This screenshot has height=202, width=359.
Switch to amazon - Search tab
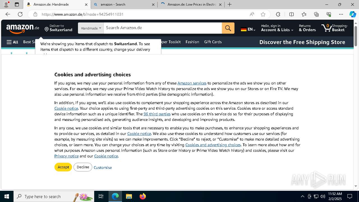point(124,4)
